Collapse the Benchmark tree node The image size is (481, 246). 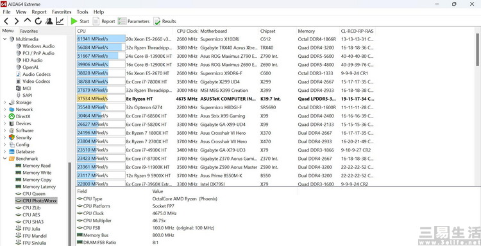[4, 159]
